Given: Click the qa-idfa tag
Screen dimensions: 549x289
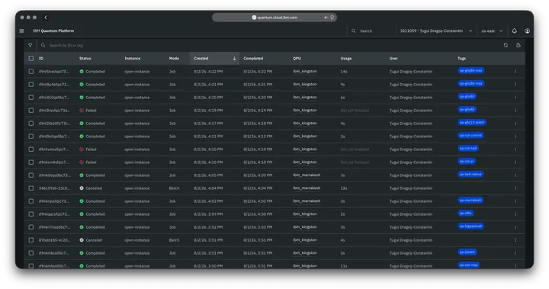Looking at the screenshot, I should tap(466, 213).
